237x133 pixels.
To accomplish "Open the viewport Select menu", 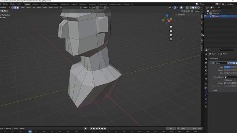I will 29,7.
